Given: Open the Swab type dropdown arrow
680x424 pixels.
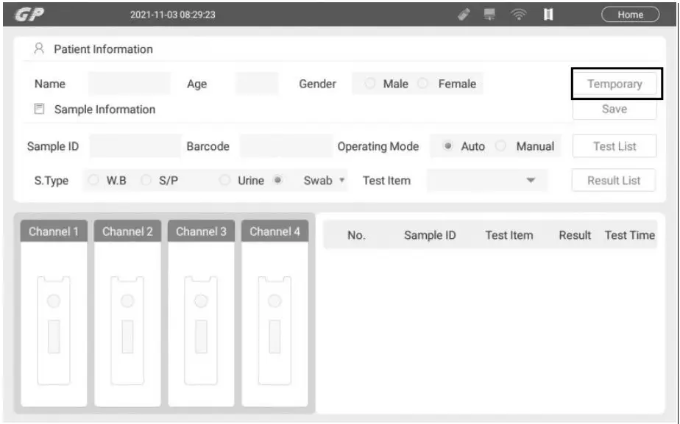Looking at the screenshot, I should pyautogui.click(x=341, y=180).
